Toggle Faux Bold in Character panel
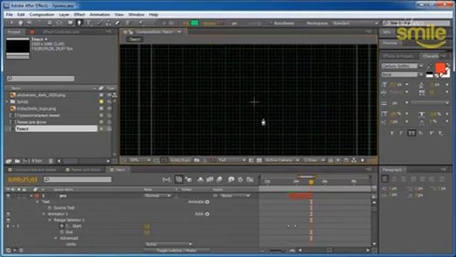 pyautogui.click(x=392, y=133)
